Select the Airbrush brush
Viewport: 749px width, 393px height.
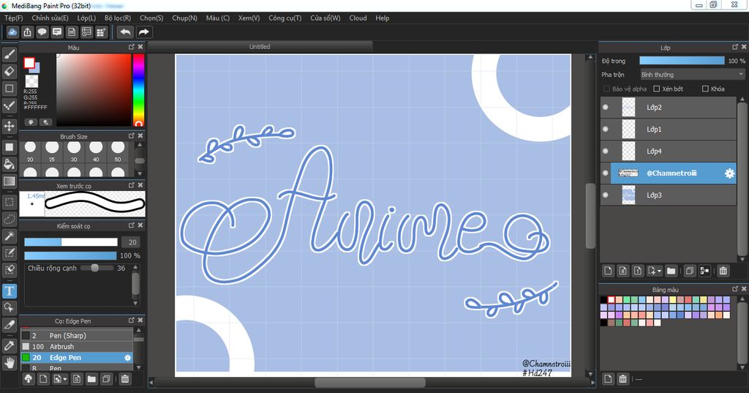76,347
